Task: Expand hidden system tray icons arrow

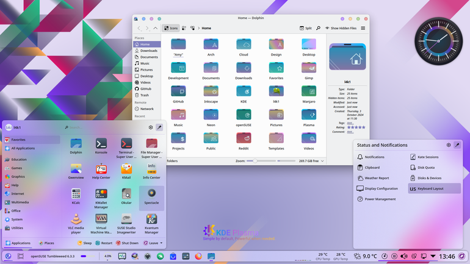Action: tap(433, 256)
